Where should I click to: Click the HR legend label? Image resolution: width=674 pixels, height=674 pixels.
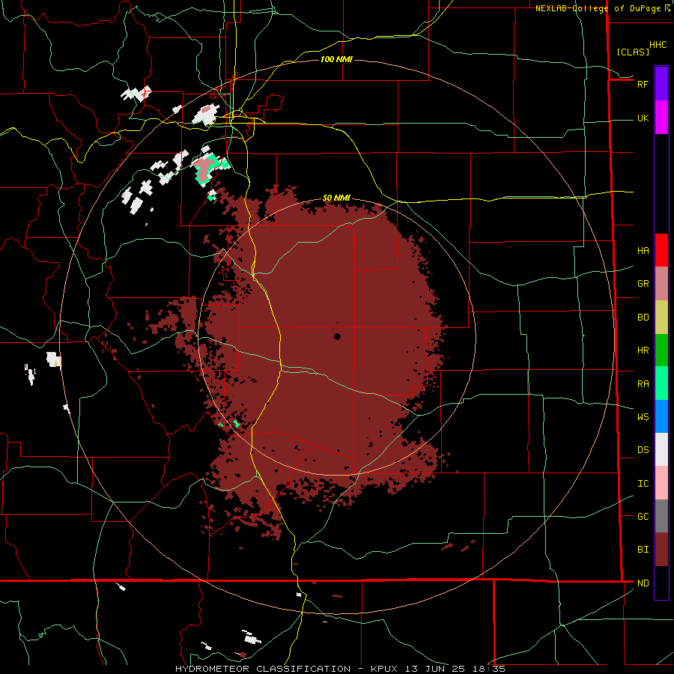643,350
